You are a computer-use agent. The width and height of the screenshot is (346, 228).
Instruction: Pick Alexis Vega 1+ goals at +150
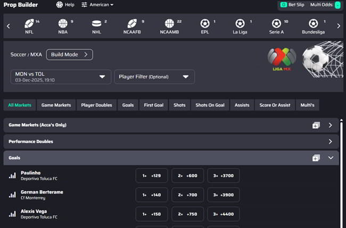tap(152, 214)
